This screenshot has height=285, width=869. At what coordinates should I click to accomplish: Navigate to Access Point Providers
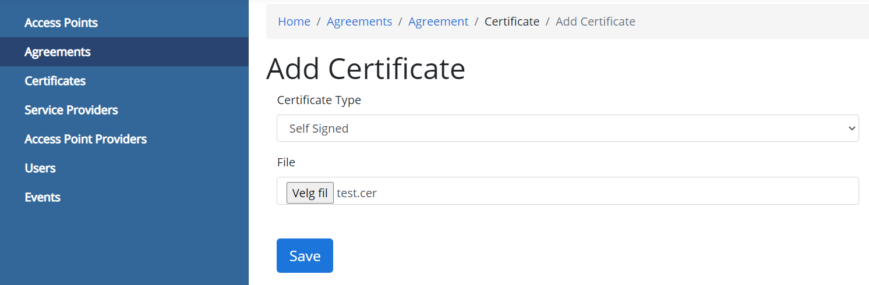click(86, 139)
